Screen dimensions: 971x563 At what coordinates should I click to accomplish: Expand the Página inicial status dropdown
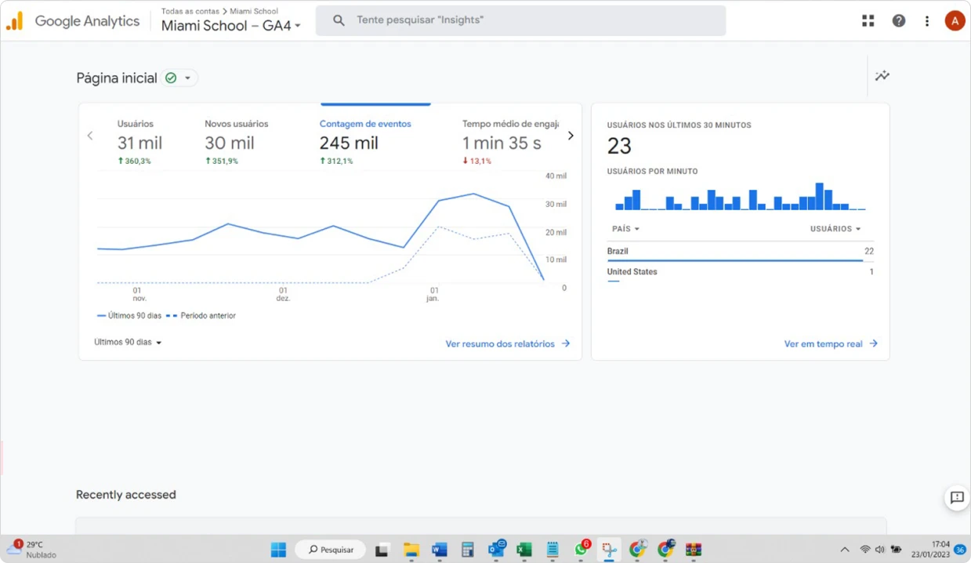pos(187,78)
